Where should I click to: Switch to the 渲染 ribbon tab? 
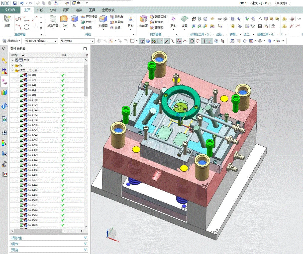(79, 10)
